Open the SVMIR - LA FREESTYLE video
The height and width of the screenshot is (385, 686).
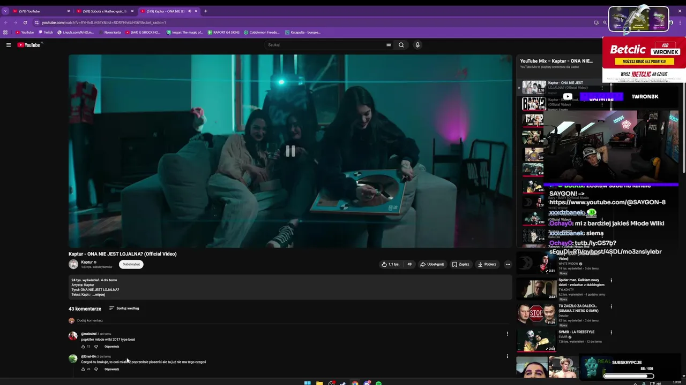click(x=536, y=341)
